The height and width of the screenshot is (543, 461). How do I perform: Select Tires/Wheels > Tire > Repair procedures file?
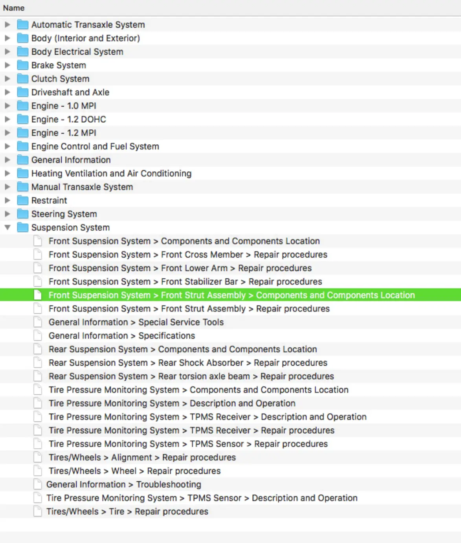(230, 512)
